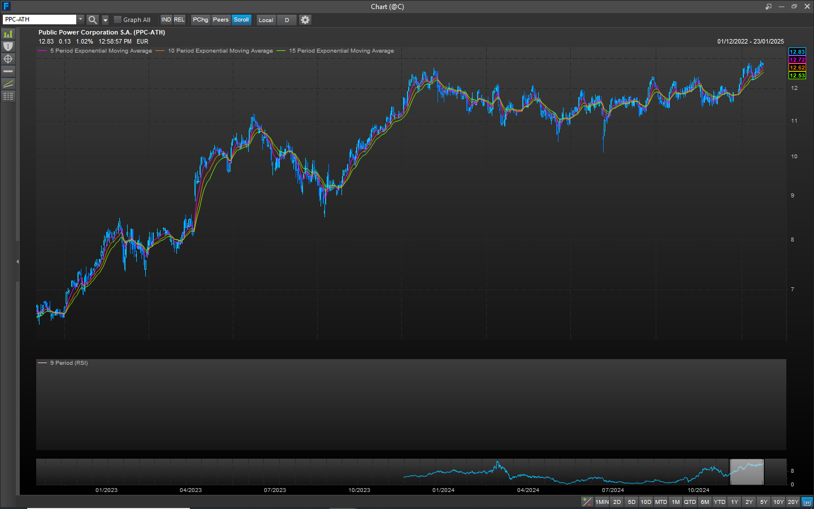Select the shield indicator icon in sidebar

point(8,46)
